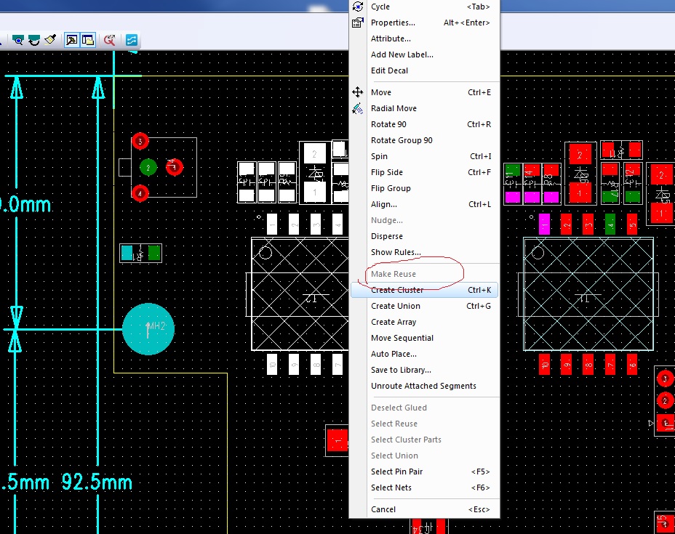Image resolution: width=675 pixels, height=534 pixels.
Task: Click the paintbrush toolbar icon
Action: [50, 40]
